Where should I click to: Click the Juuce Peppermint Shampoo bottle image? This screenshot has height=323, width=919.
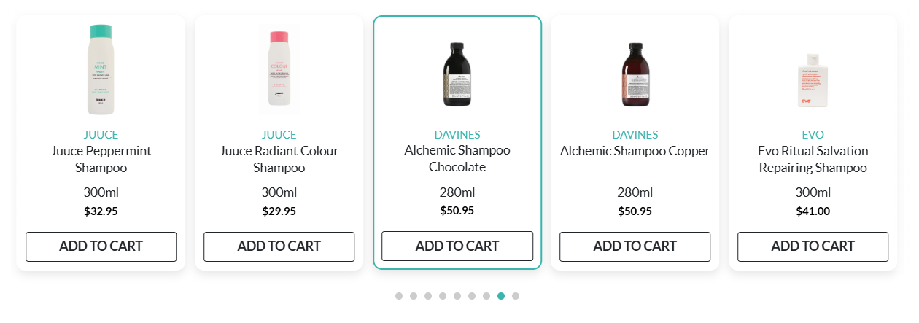coord(101,69)
